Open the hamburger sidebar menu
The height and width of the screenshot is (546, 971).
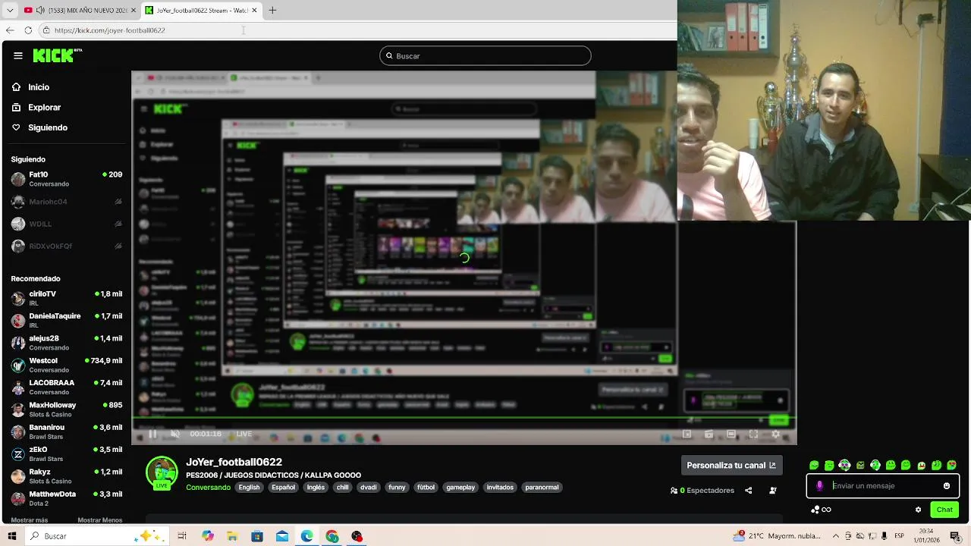[x=18, y=55]
